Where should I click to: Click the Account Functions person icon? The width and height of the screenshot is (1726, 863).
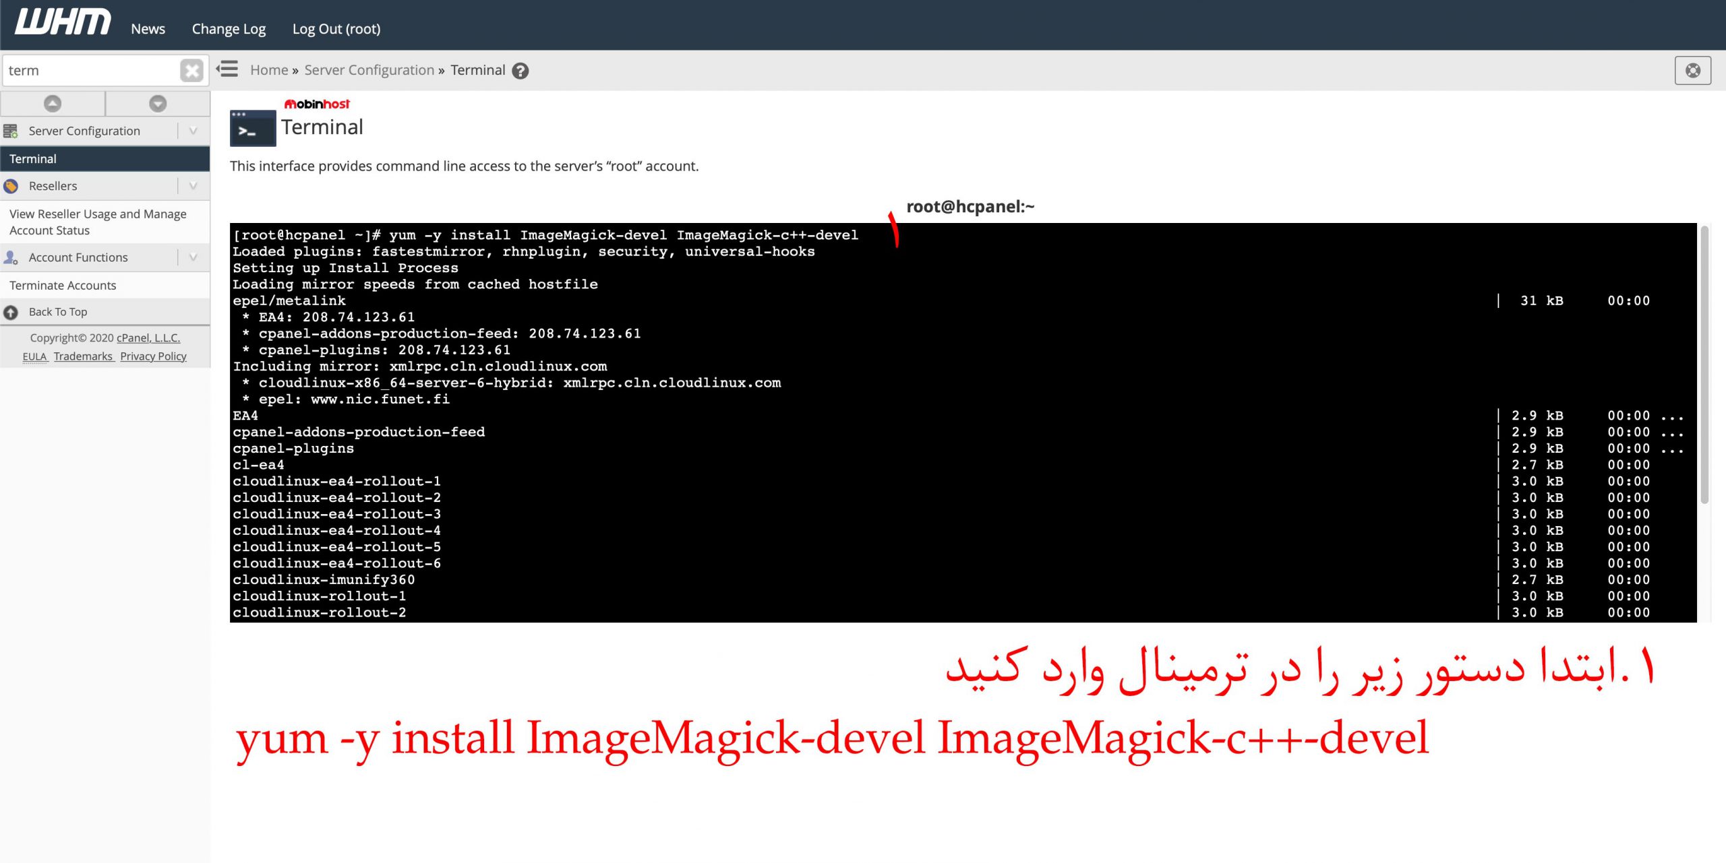point(11,257)
